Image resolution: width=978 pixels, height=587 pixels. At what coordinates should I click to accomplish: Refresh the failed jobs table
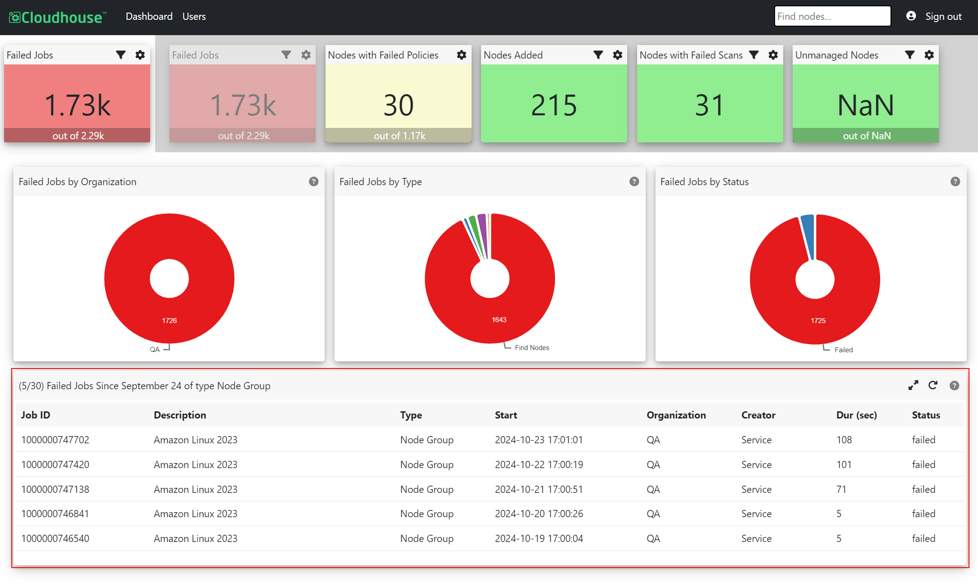tap(933, 386)
